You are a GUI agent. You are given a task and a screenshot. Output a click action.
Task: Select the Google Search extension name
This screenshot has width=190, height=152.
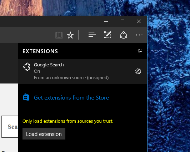click(x=49, y=65)
